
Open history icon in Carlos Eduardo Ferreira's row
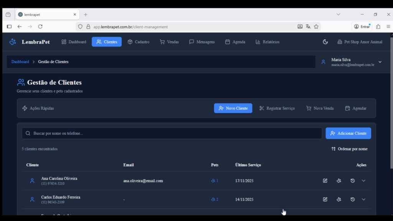(x=352, y=200)
